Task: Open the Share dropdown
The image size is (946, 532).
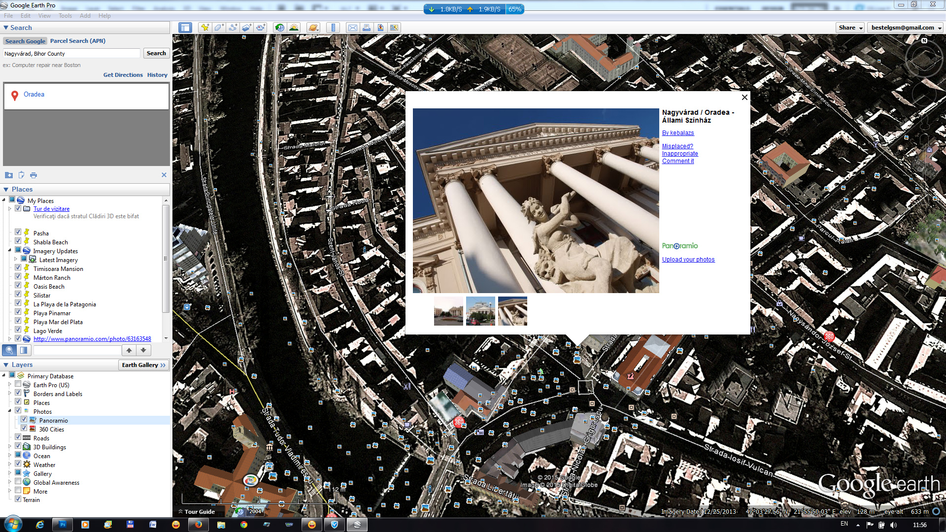Action: pos(850,28)
